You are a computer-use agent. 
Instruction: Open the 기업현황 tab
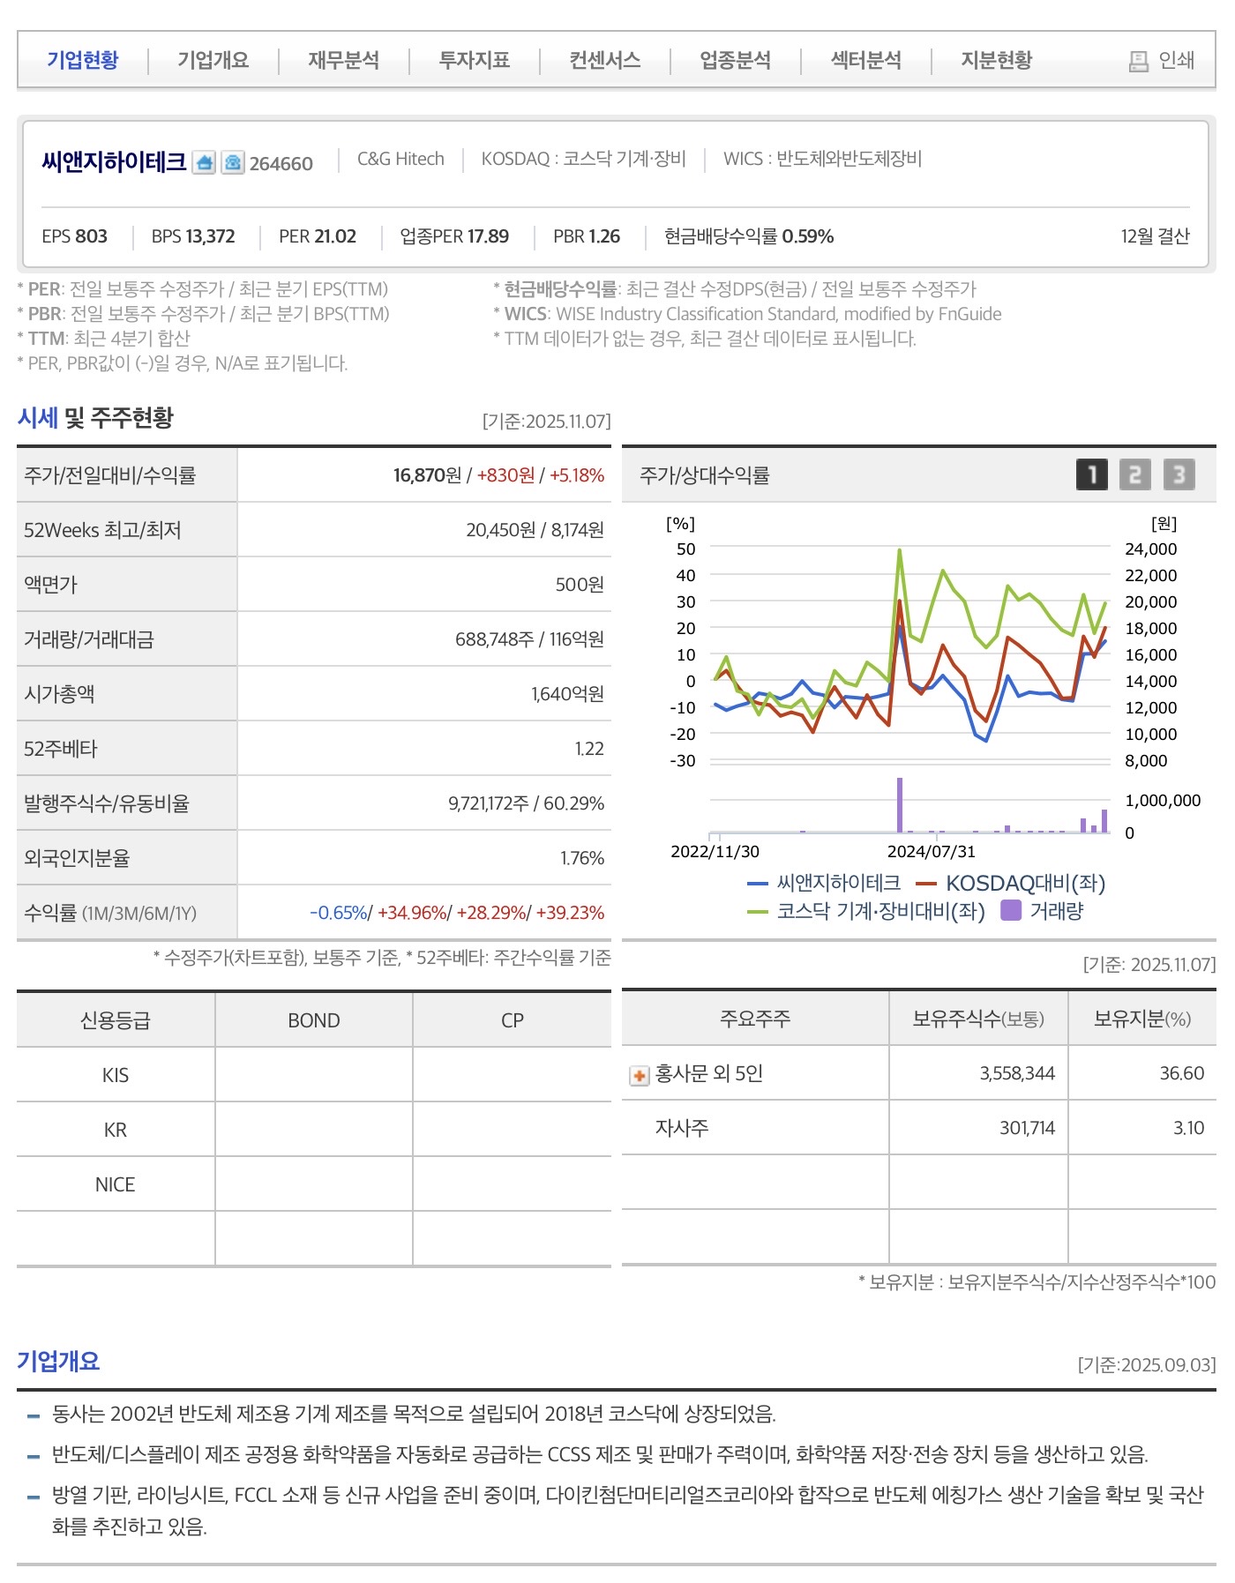pos(83,60)
